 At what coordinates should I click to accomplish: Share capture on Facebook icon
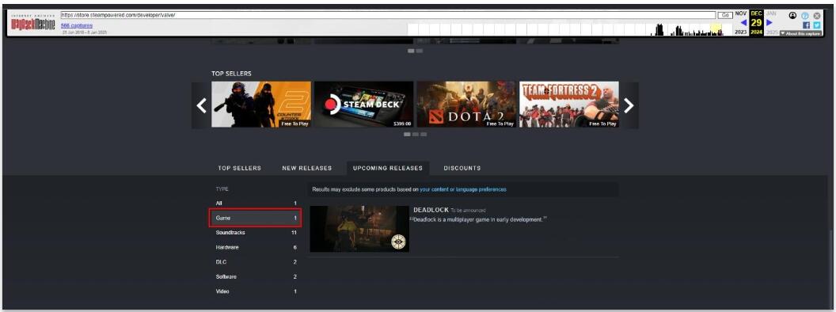click(806, 25)
